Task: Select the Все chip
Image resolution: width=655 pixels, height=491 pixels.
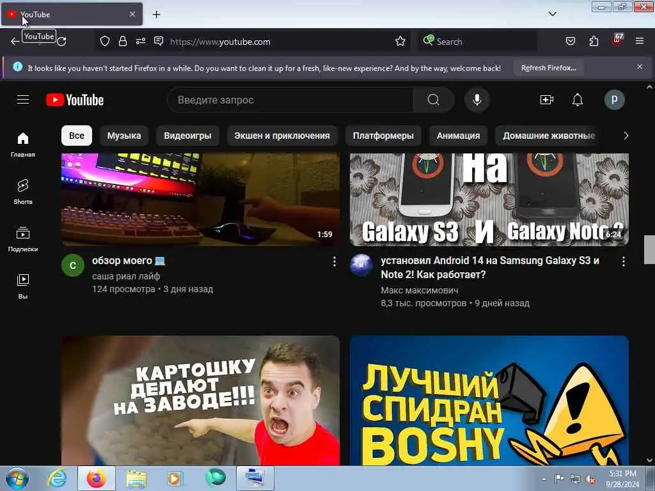Action: 77,136
